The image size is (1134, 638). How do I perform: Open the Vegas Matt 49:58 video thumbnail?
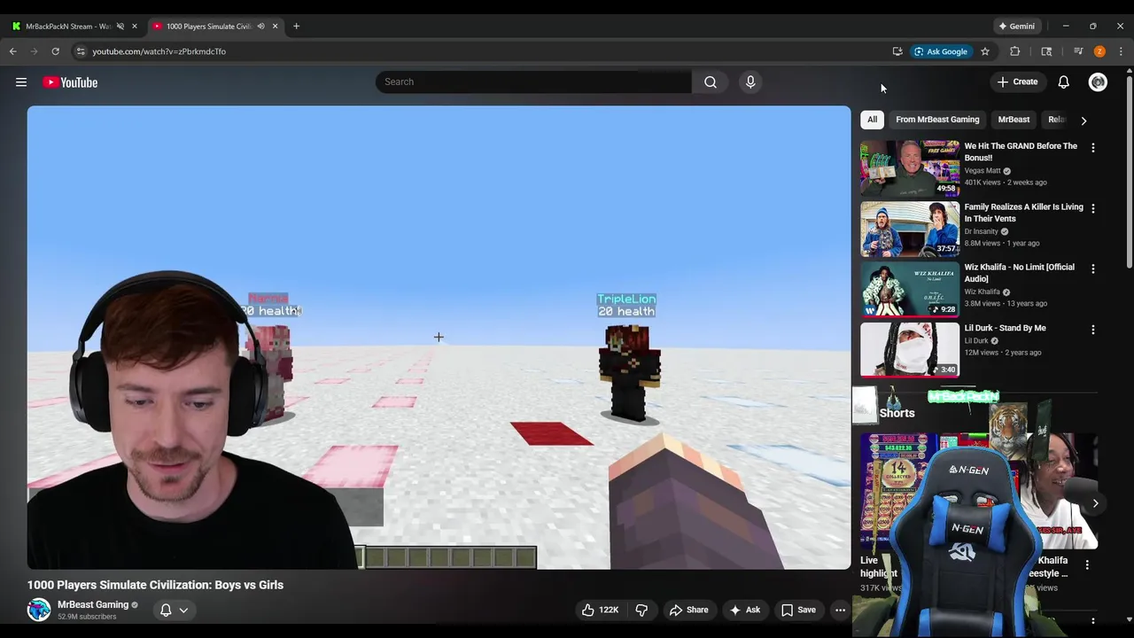pyautogui.click(x=910, y=167)
